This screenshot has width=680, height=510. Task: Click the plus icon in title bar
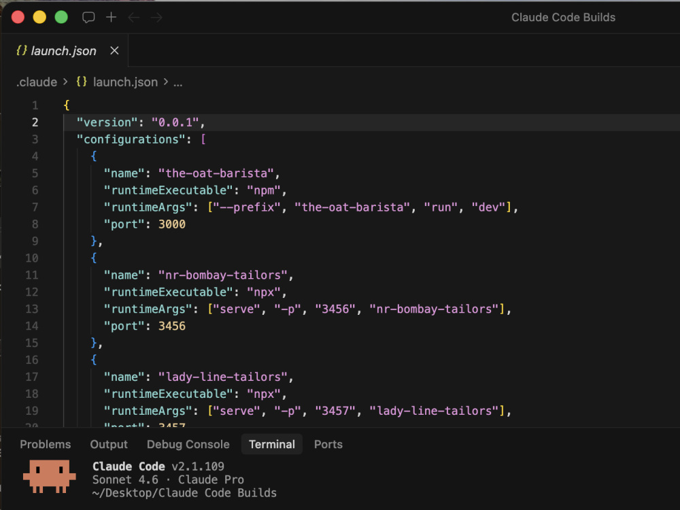[111, 17]
